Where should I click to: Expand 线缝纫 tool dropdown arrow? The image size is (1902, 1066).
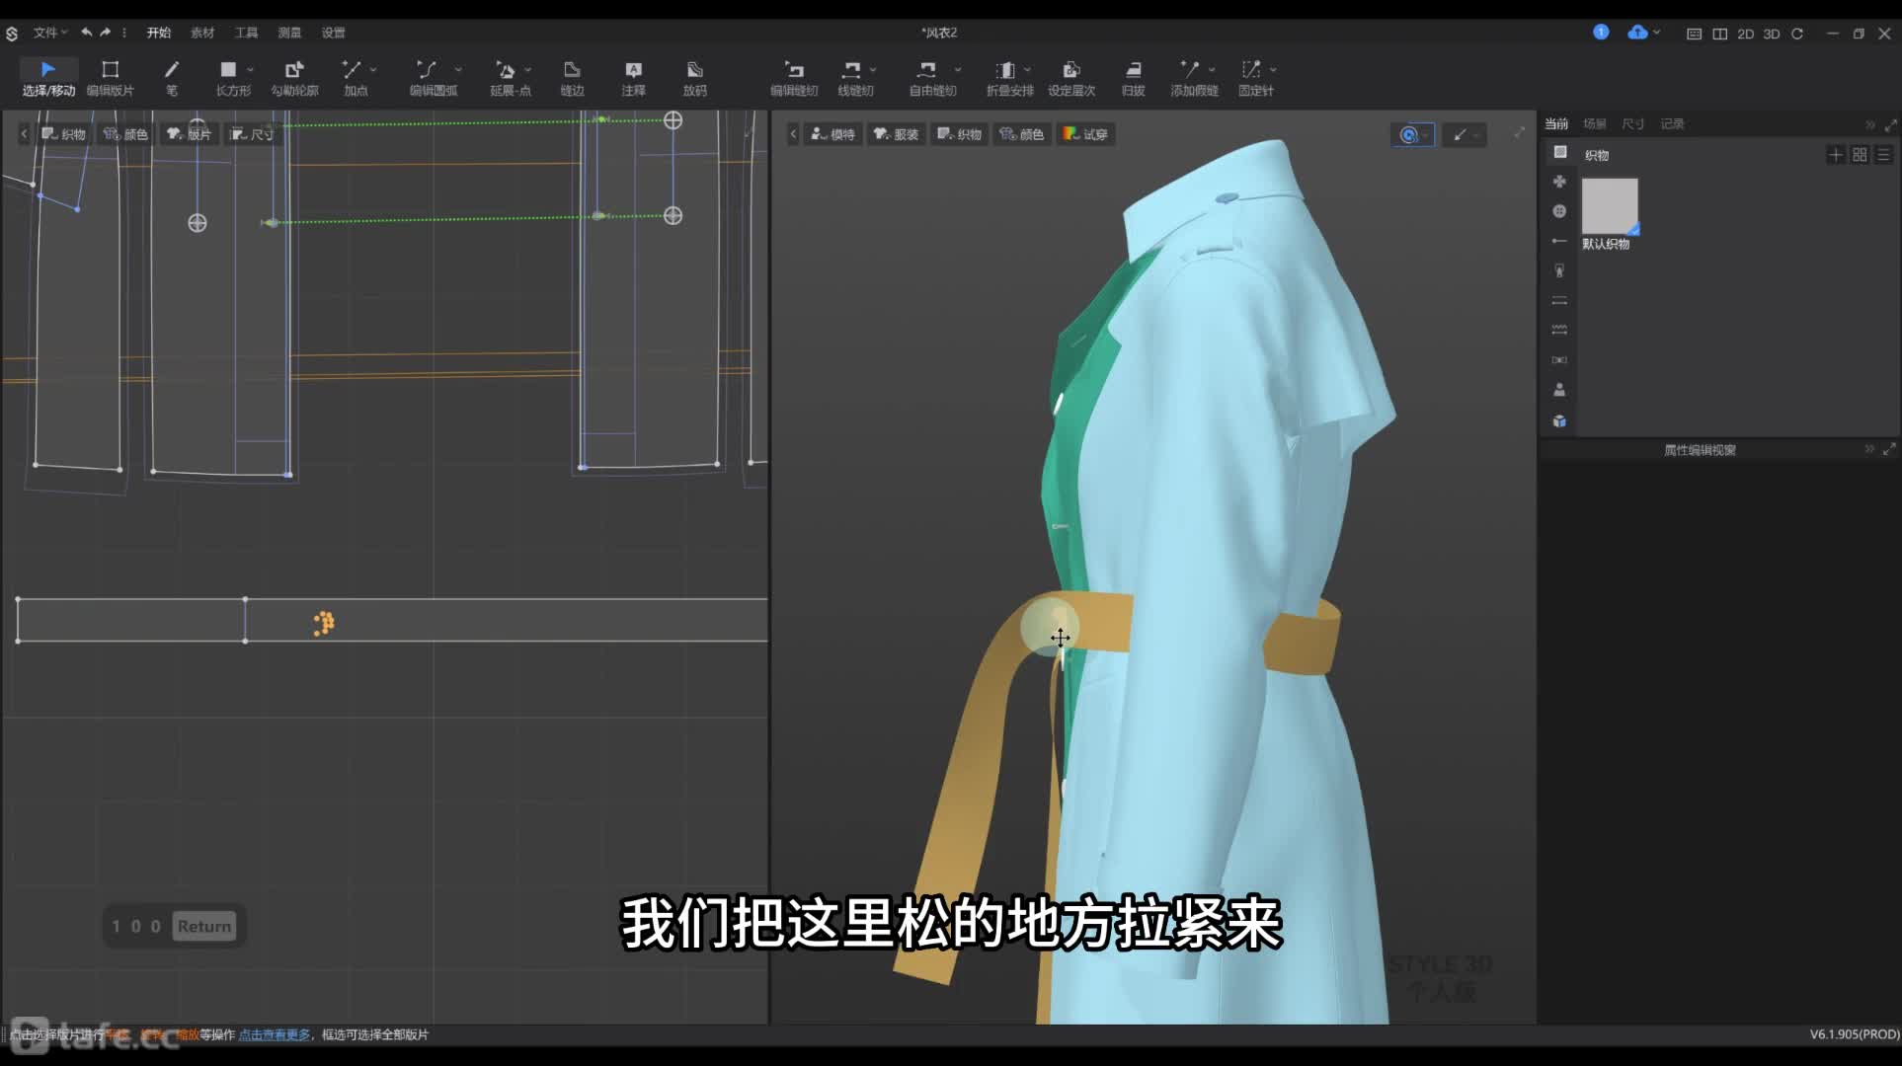tap(873, 70)
